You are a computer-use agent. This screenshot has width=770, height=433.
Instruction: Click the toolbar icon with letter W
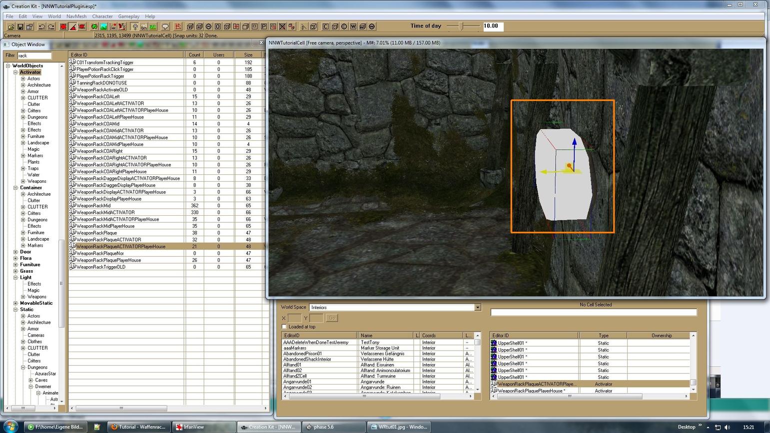pos(353,26)
